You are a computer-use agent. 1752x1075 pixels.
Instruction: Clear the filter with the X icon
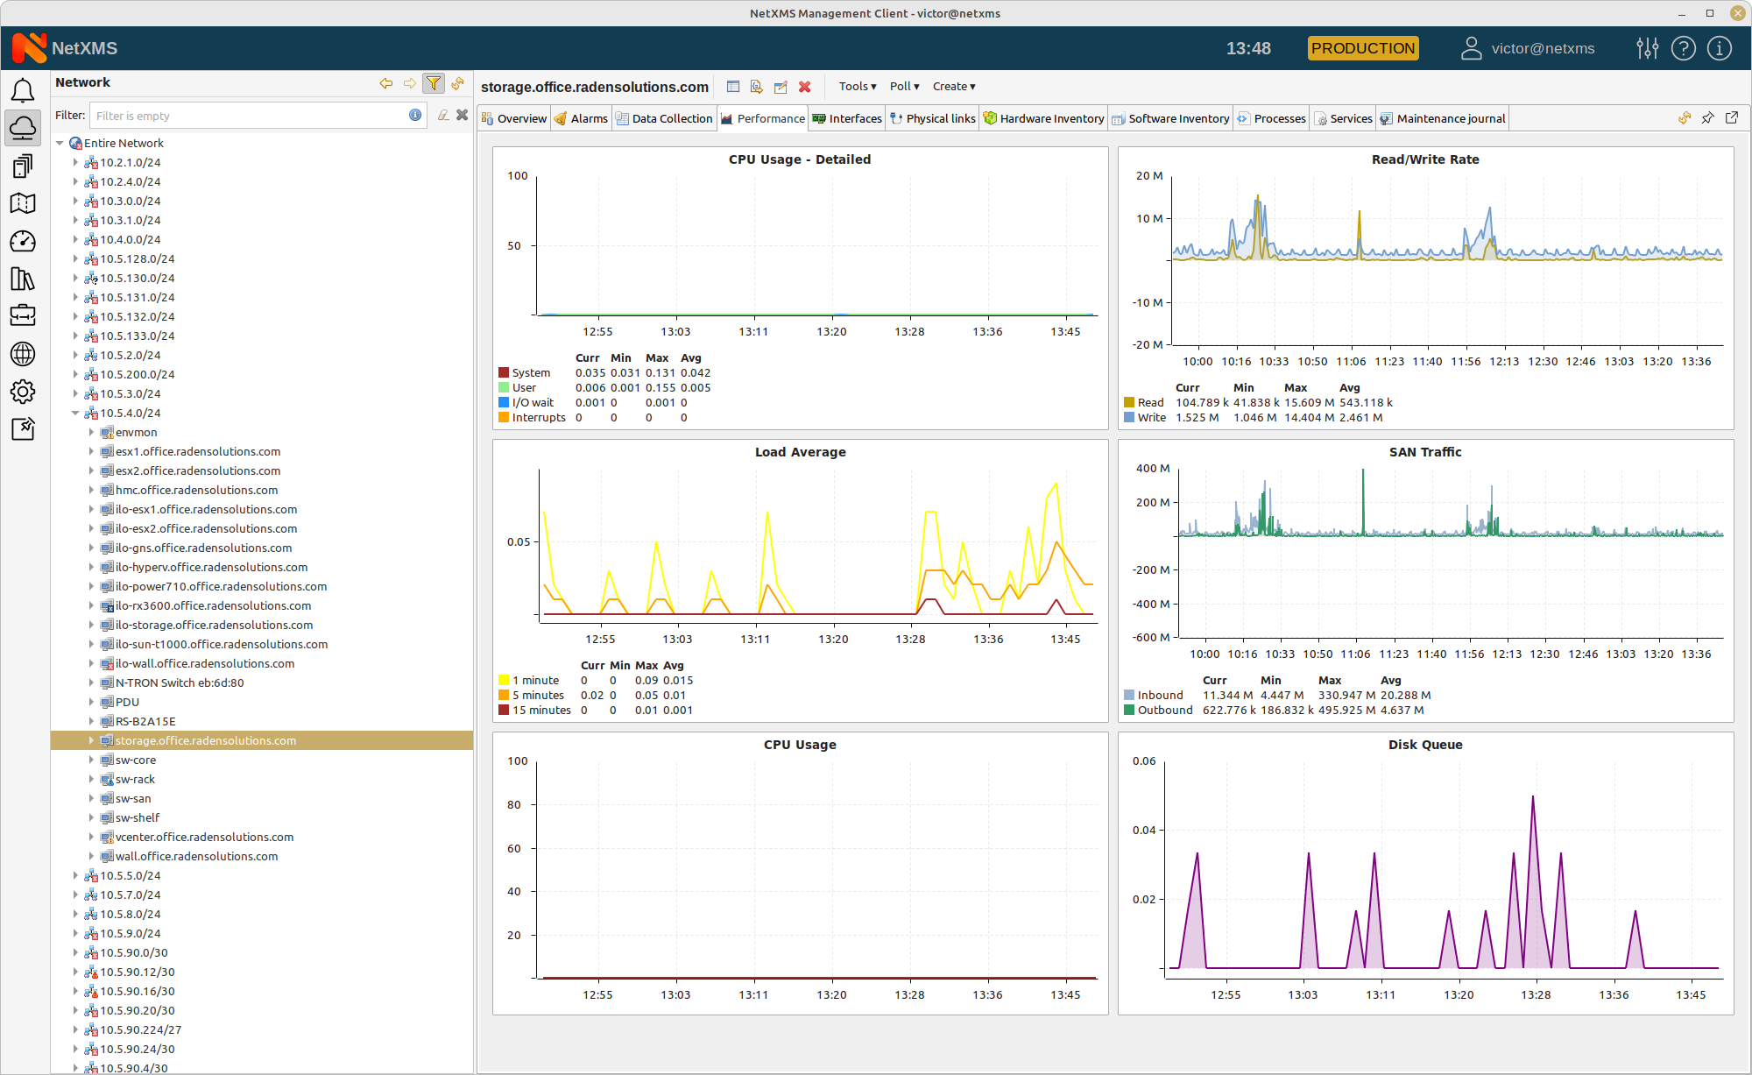(463, 115)
